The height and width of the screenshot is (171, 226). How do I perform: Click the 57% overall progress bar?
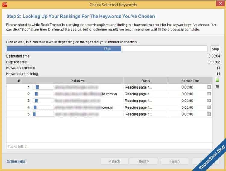click(107, 49)
